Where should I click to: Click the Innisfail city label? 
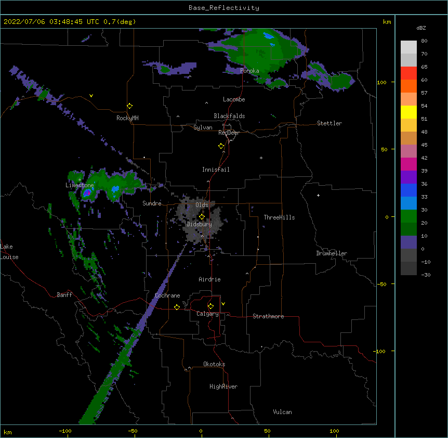[216, 170]
